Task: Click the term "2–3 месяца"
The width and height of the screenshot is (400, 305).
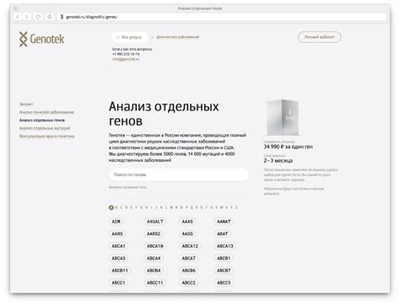Action: pos(278,161)
